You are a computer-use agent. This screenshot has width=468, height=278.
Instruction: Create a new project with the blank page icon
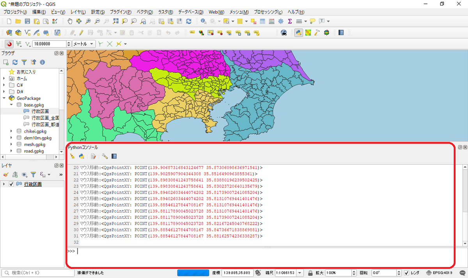(x=9, y=21)
